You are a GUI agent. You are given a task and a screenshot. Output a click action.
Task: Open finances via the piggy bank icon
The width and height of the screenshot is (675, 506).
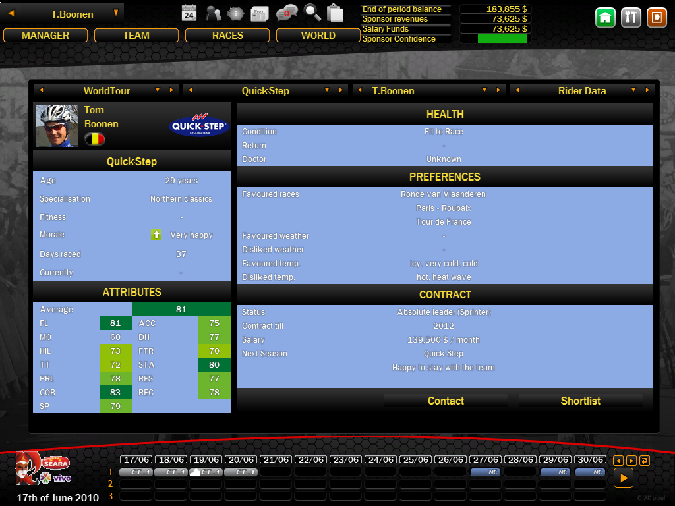click(x=235, y=13)
